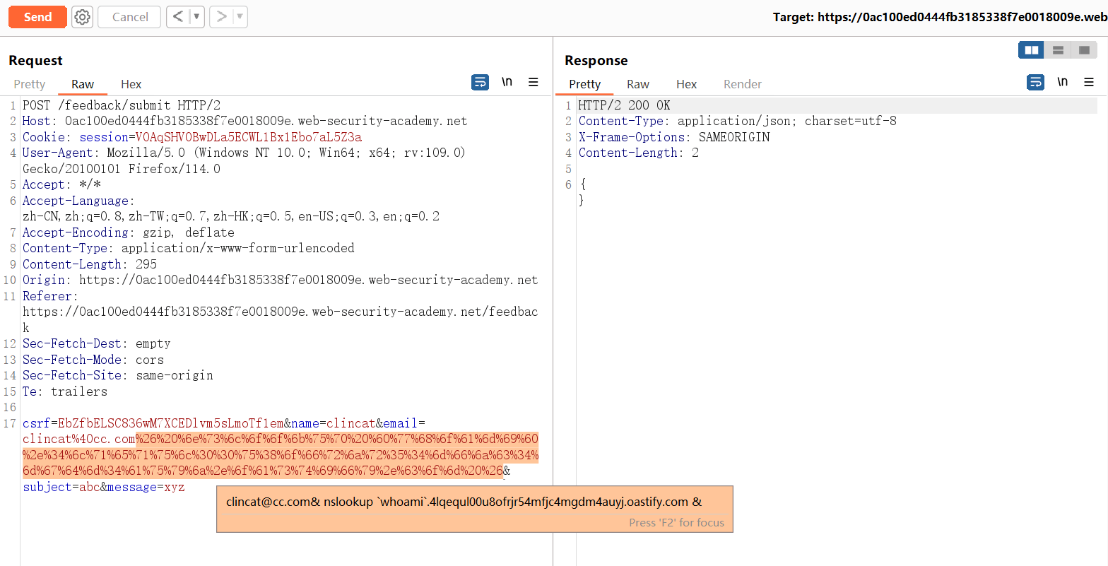
Task: Click the Cancel button
Action: tap(130, 17)
